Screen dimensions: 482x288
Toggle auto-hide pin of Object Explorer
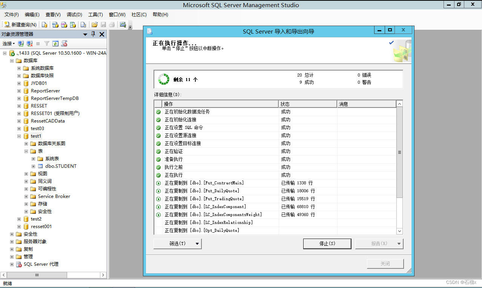click(93, 34)
